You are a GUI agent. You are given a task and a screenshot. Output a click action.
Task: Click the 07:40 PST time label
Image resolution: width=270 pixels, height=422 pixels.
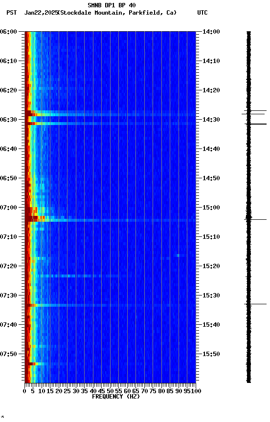pos(8,325)
